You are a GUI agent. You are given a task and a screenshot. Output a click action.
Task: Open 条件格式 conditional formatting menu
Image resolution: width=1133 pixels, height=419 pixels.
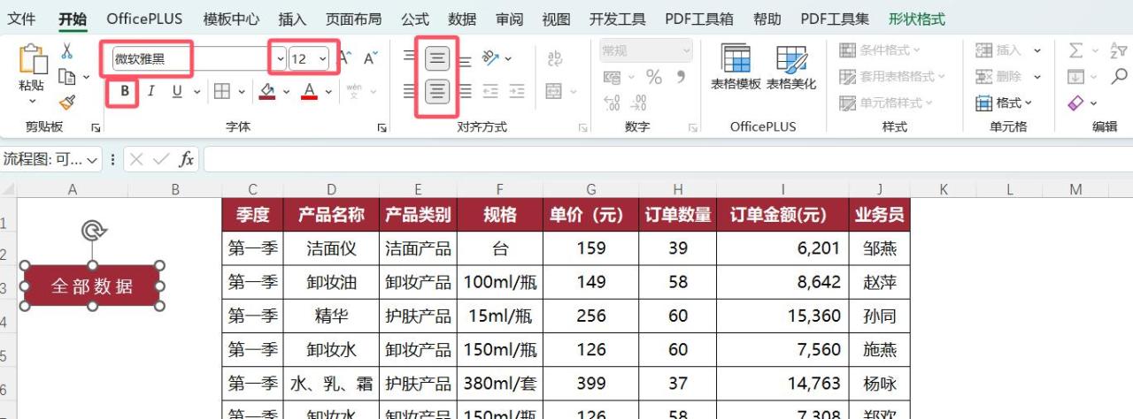(880, 50)
